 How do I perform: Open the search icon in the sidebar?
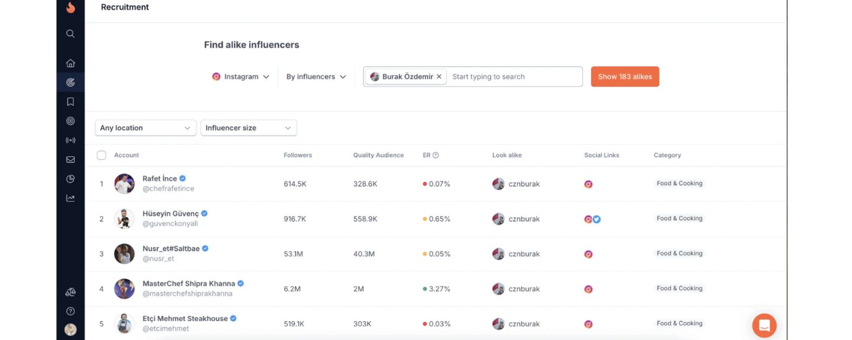[x=70, y=33]
